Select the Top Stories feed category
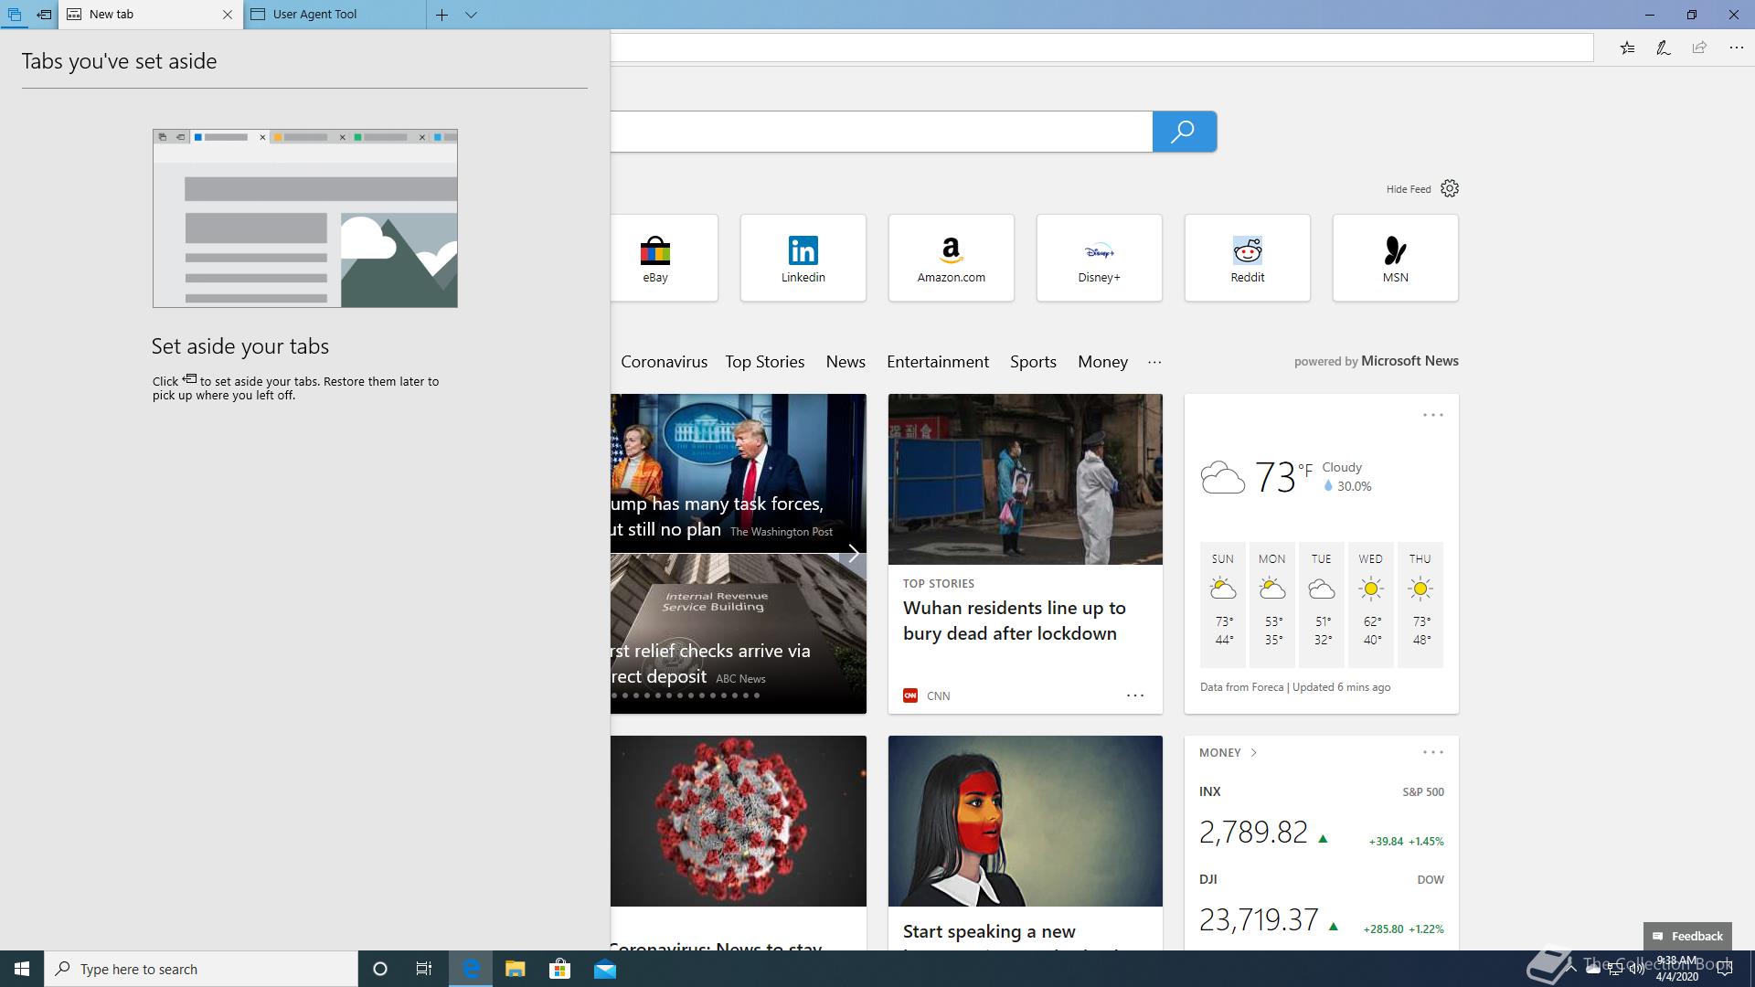 point(765,362)
